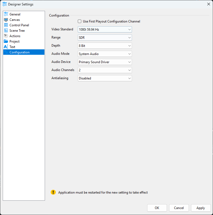Expand the Audio Device dropdown

[x=105, y=62]
